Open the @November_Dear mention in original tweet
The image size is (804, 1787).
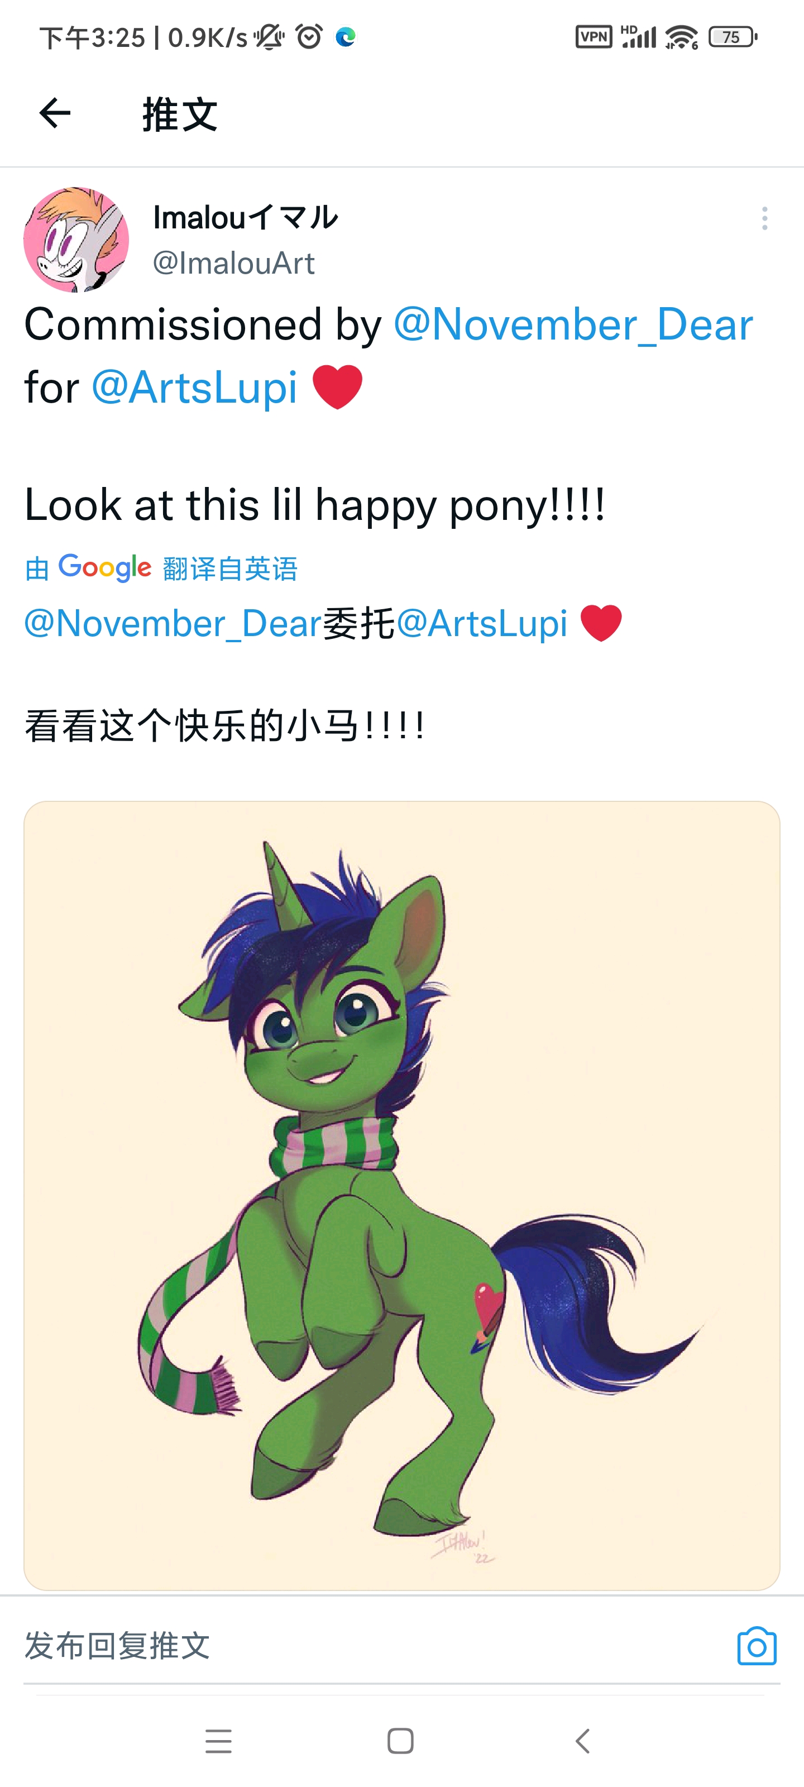click(573, 324)
